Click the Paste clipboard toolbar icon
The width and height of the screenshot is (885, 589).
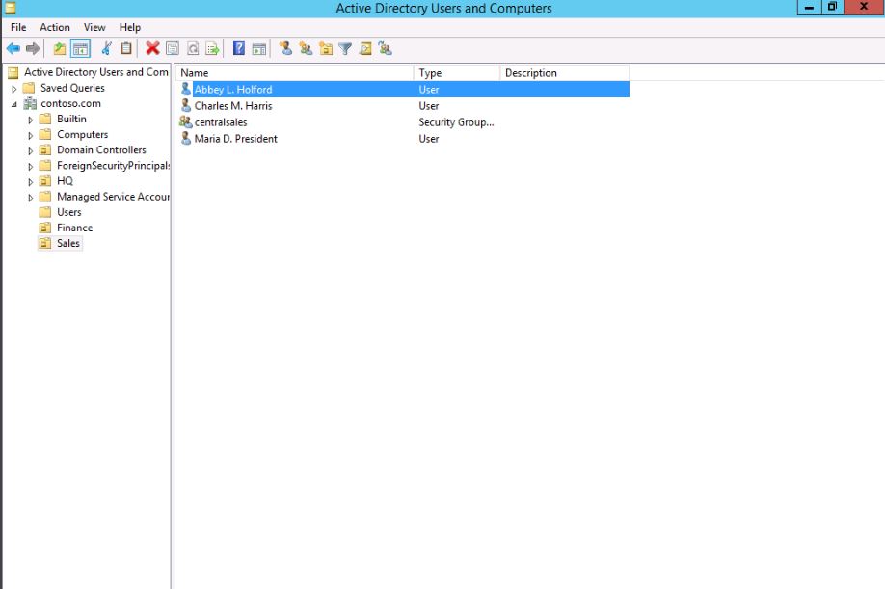126,49
